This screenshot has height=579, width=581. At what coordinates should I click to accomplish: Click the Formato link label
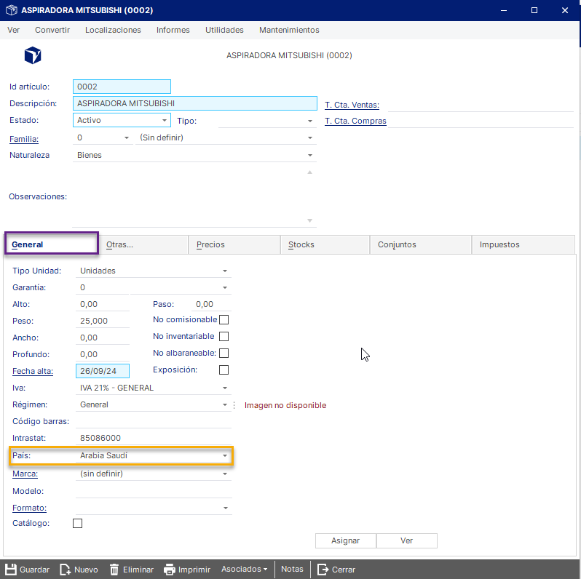coord(30,508)
